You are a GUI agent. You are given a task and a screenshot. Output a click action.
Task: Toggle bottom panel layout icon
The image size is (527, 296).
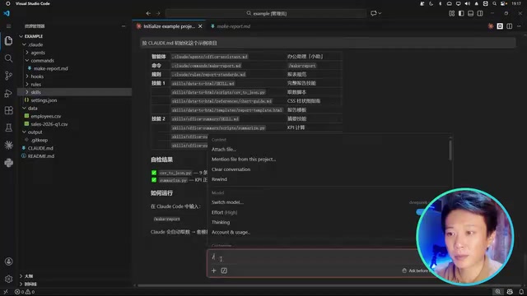470,13
